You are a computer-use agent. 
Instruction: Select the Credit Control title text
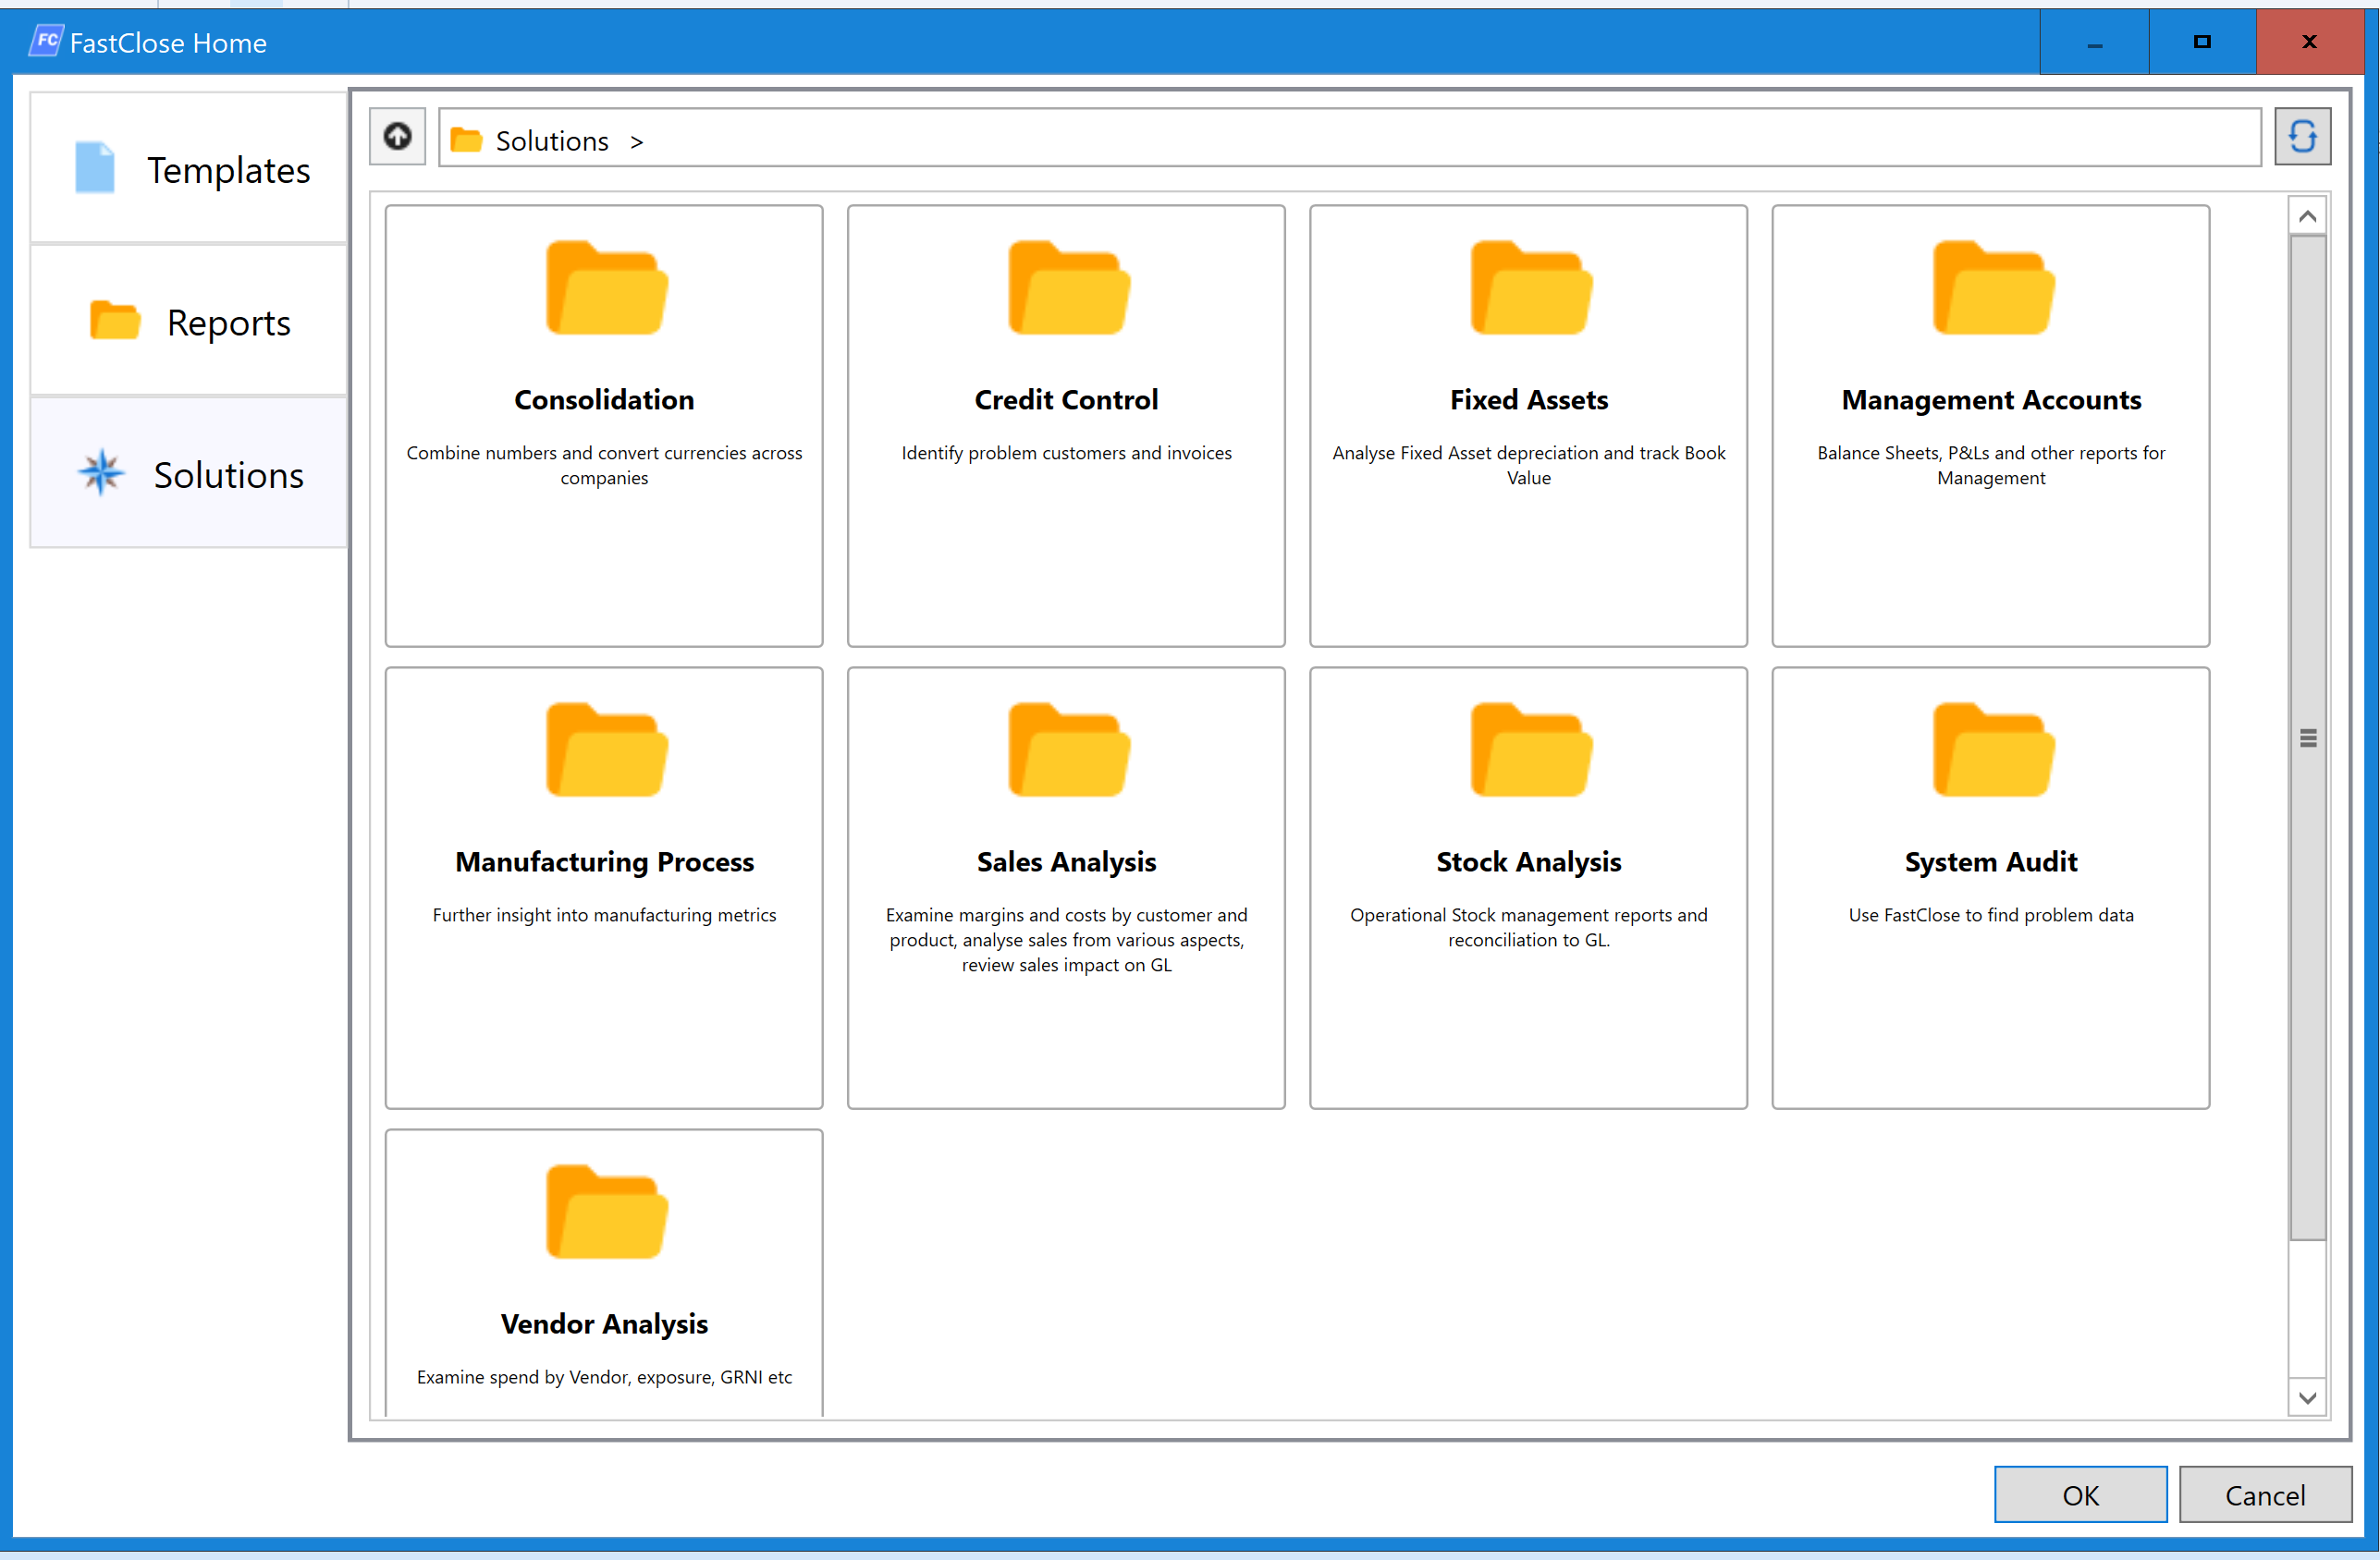click(x=1067, y=400)
